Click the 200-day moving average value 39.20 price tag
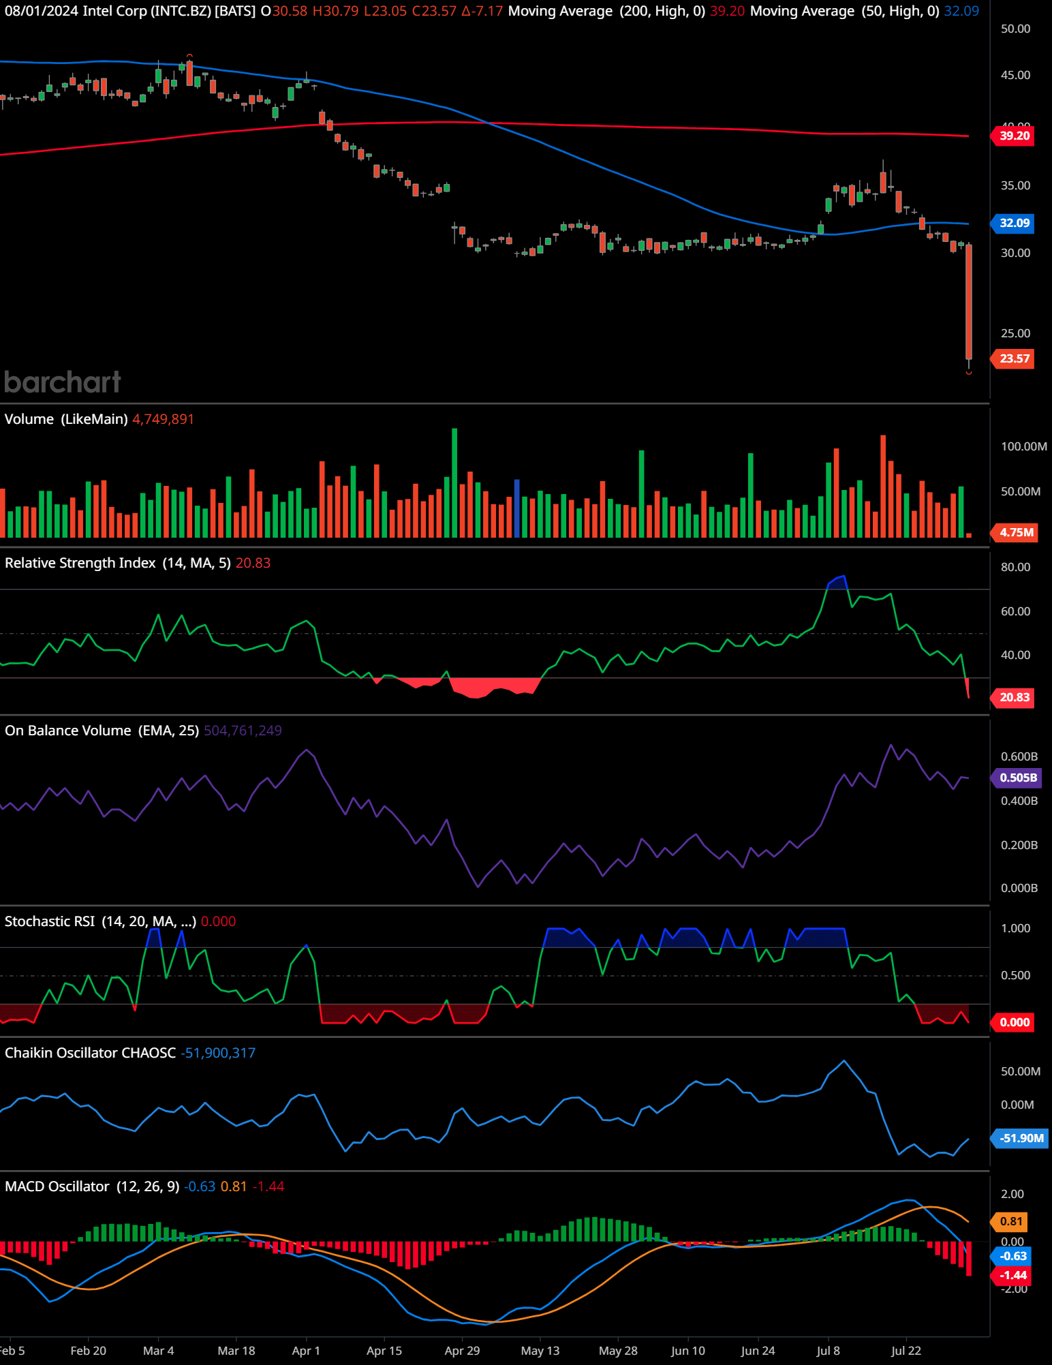The height and width of the screenshot is (1365, 1052). (1014, 136)
